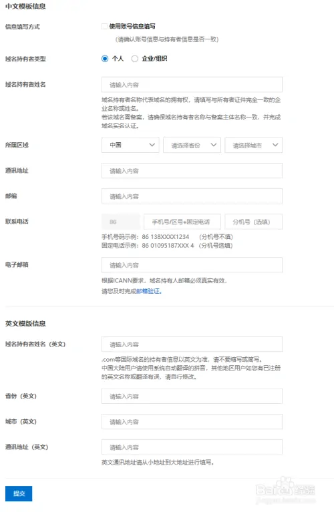The height and width of the screenshot is (512, 334).
Task: Click the 城市 (英文) input field
Action: [x=192, y=422]
